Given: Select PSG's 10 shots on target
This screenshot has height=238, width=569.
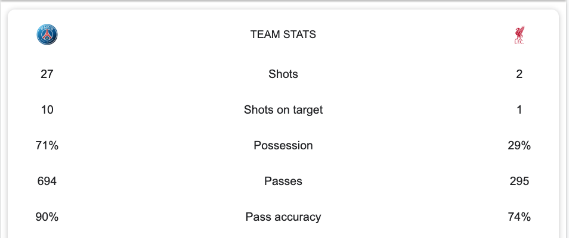Looking at the screenshot, I should 47,109.
